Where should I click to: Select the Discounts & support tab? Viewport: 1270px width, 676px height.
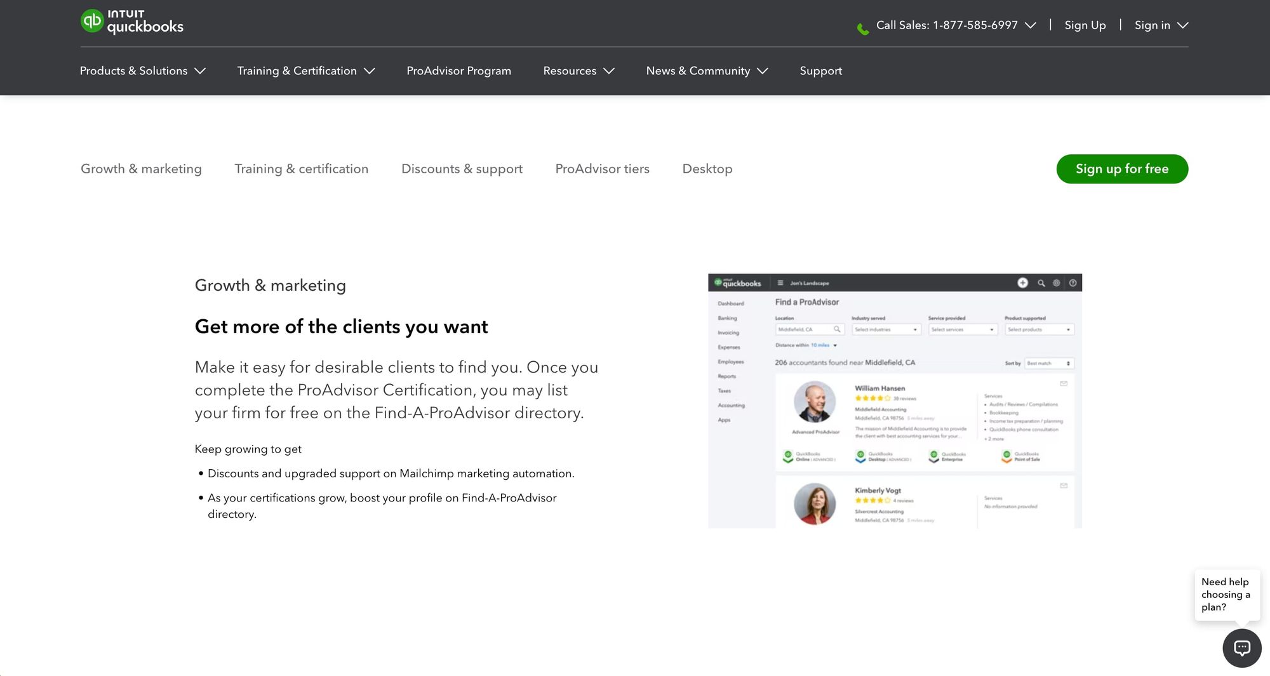point(462,169)
